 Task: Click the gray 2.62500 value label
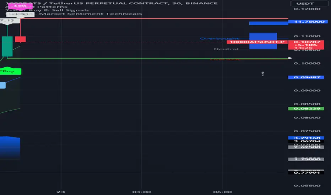tap(306, 147)
